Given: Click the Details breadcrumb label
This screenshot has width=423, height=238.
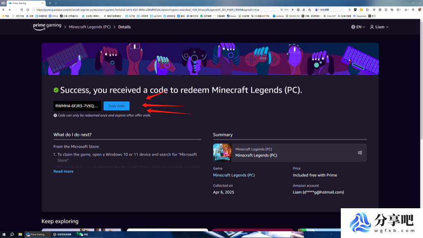Looking at the screenshot, I should [x=124, y=27].
